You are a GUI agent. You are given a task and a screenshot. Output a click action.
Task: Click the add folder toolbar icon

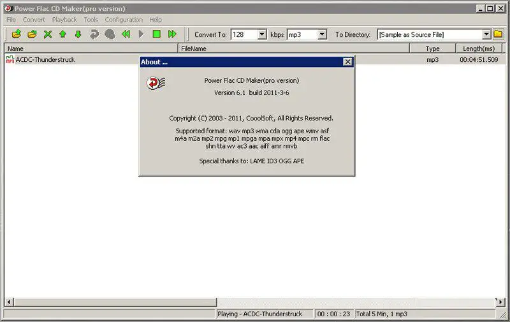click(x=33, y=34)
